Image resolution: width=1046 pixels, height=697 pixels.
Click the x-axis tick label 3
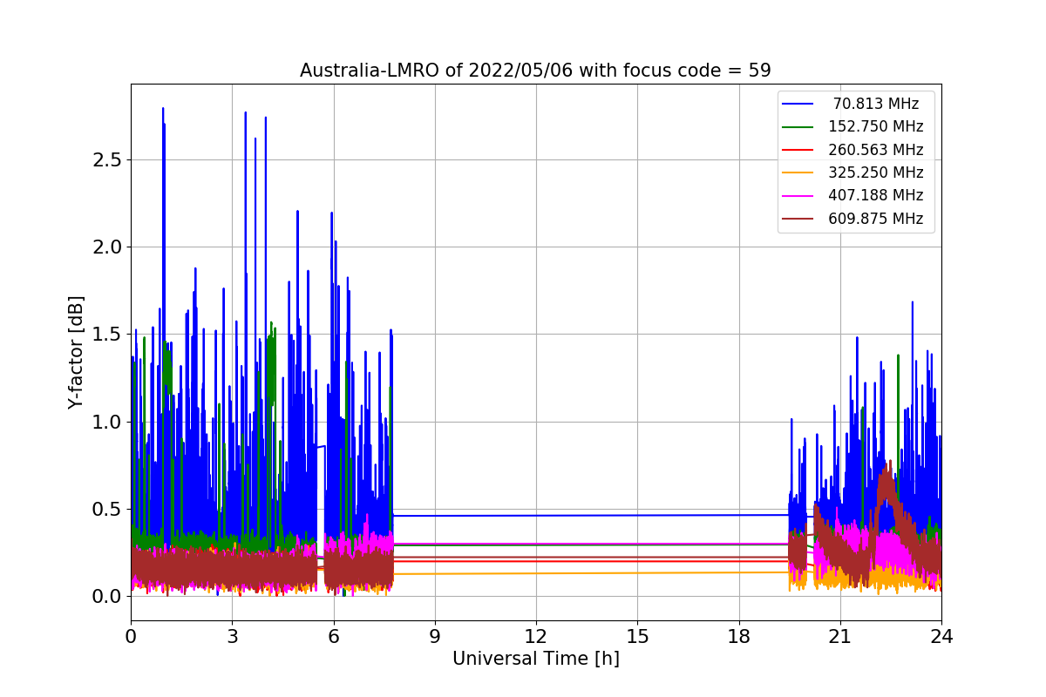tap(232, 637)
